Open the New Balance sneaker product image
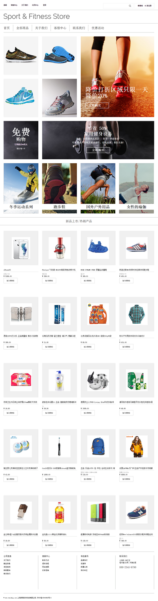Viewport: 158px width, 601px height. [136, 512]
